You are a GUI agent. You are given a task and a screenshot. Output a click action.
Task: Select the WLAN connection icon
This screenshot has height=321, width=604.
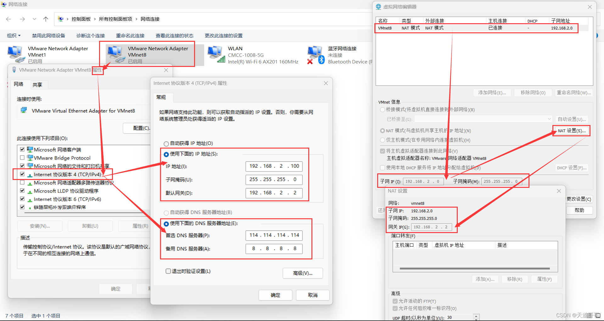[216, 54]
